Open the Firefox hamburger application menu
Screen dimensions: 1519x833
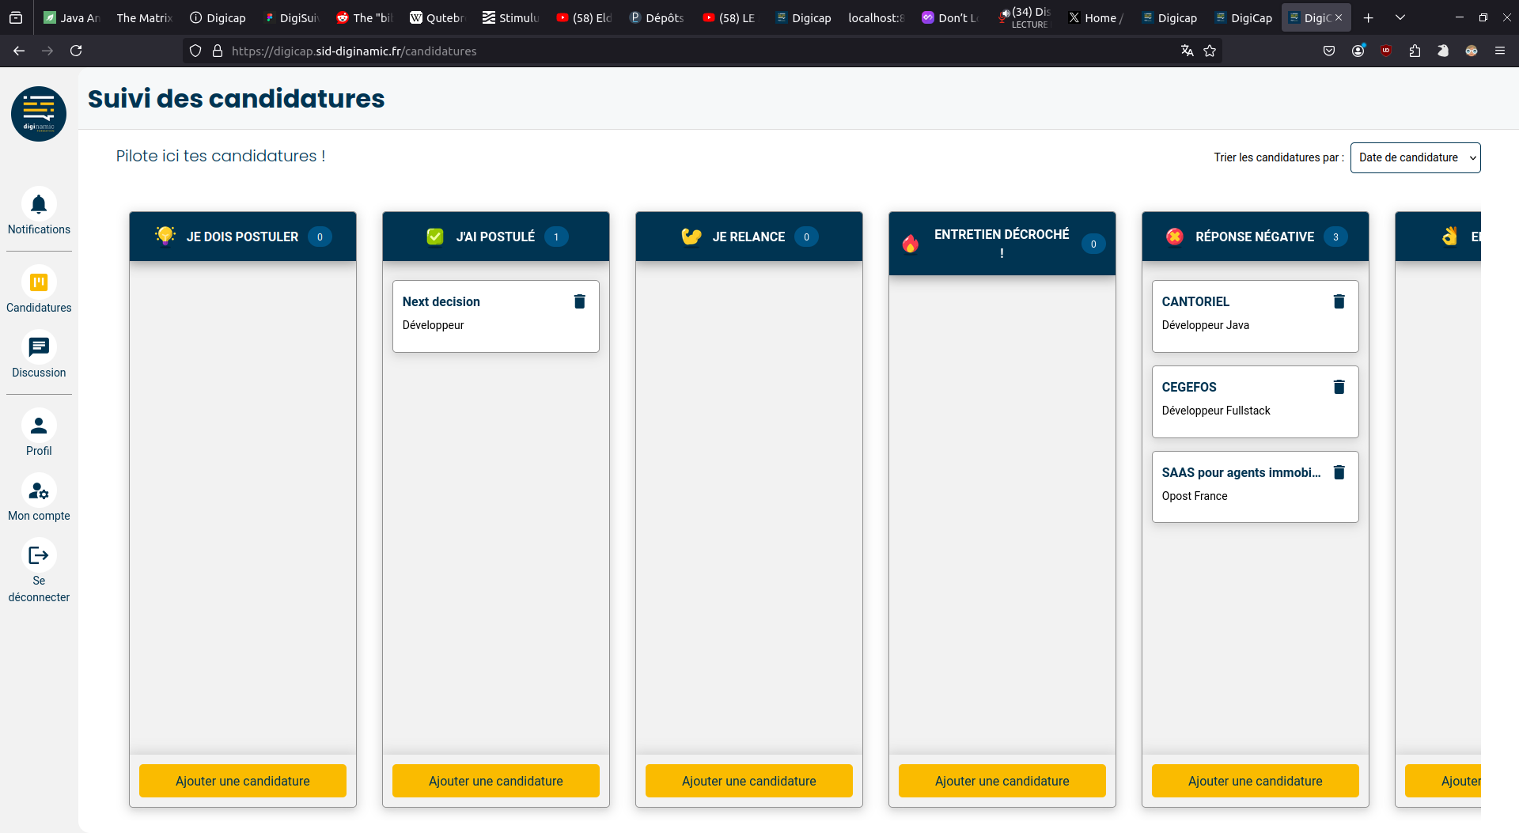pyautogui.click(x=1499, y=51)
